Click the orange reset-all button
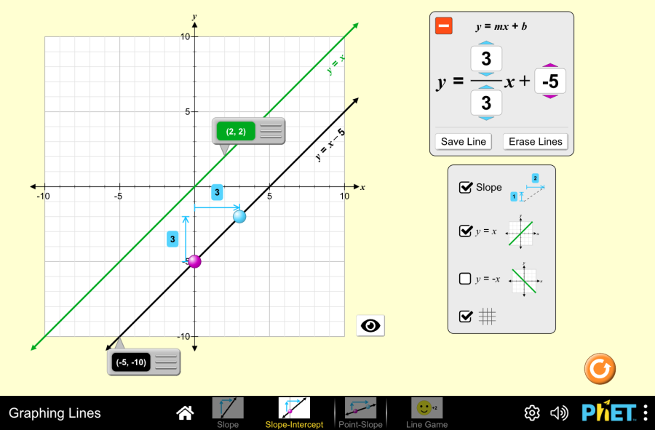 pos(599,370)
